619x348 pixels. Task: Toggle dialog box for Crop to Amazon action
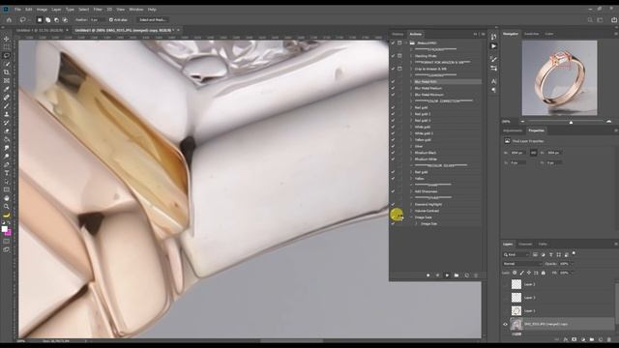(x=399, y=69)
